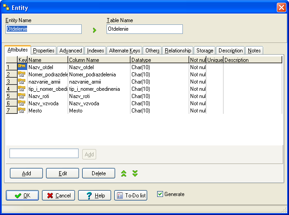Click the Char(10) datatype of Mesto row
The width and height of the screenshot is (289, 215).
coord(159,111)
